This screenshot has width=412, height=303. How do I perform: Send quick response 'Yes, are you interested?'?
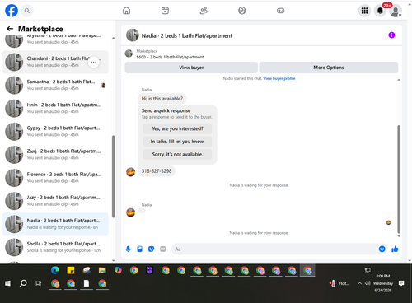pyautogui.click(x=177, y=128)
